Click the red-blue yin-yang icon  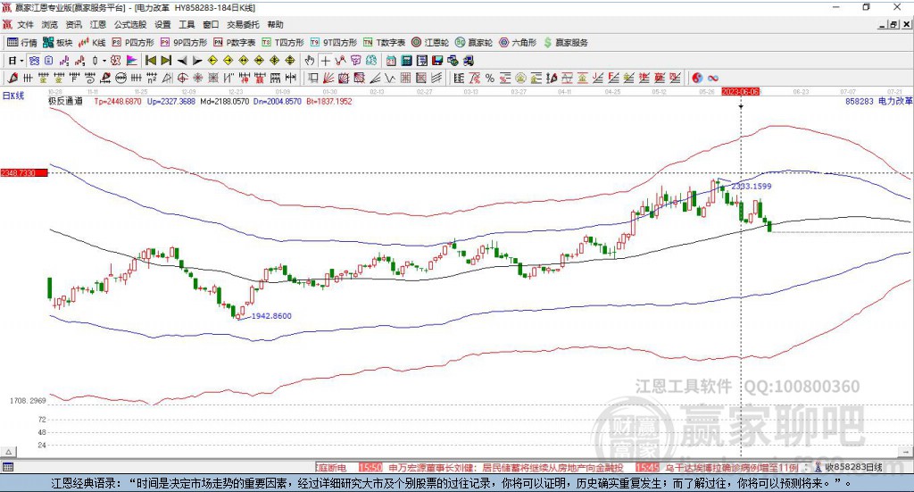[x=696, y=78]
